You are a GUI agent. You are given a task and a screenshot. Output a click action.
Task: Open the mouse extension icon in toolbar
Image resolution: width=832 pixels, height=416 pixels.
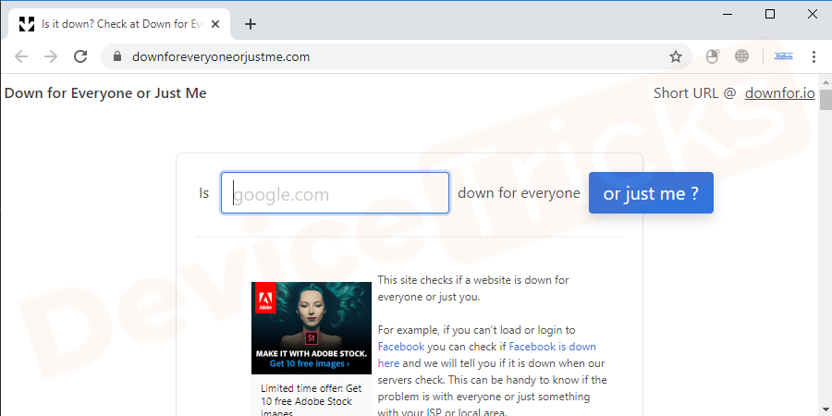coord(712,56)
